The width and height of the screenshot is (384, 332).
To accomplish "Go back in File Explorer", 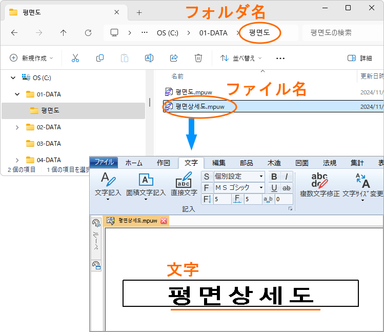I will [x=14, y=33].
